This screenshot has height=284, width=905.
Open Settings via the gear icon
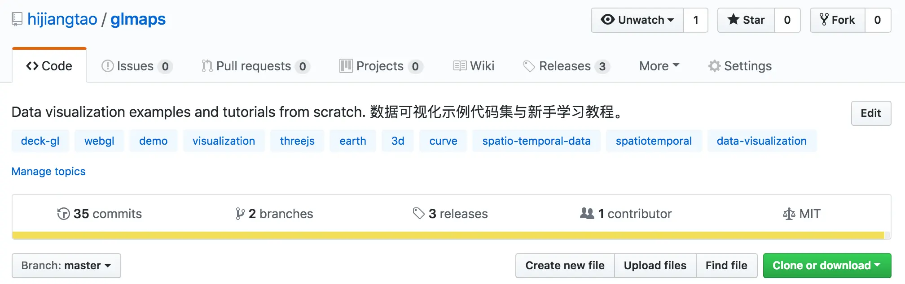pos(714,66)
